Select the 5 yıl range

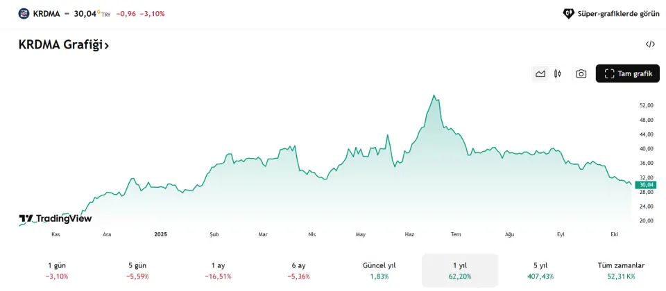pos(540,270)
